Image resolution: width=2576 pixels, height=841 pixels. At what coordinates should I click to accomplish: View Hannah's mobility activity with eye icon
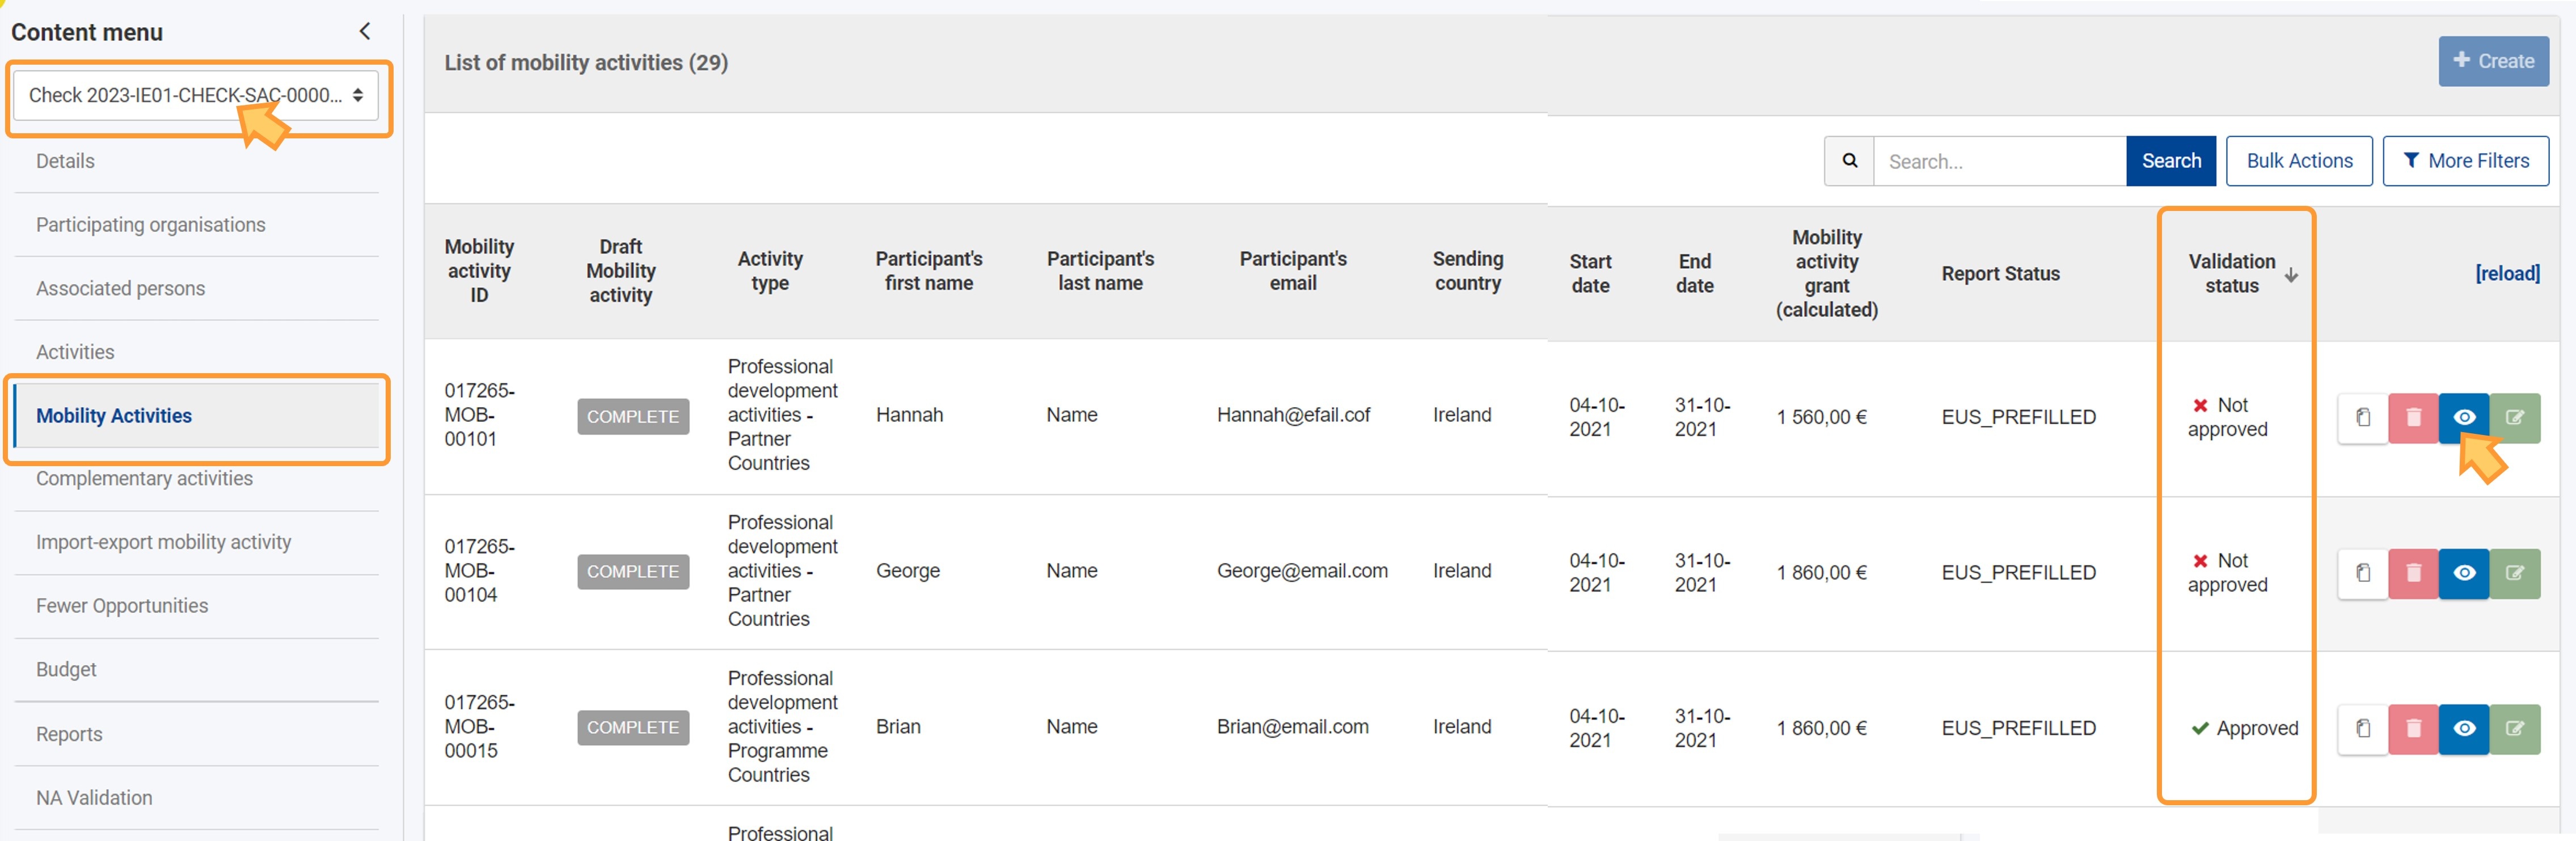[x=2463, y=417]
